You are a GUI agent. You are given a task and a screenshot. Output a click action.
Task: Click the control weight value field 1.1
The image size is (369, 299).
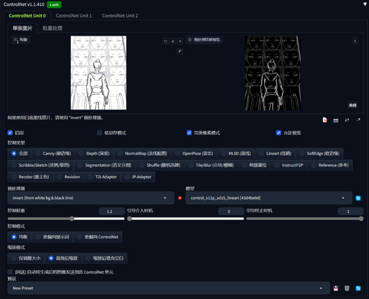pos(112,211)
